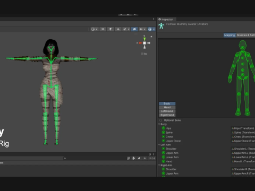Click the center cube of orientation gizmo
Screen dimensions: 255x191
[144, 43]
